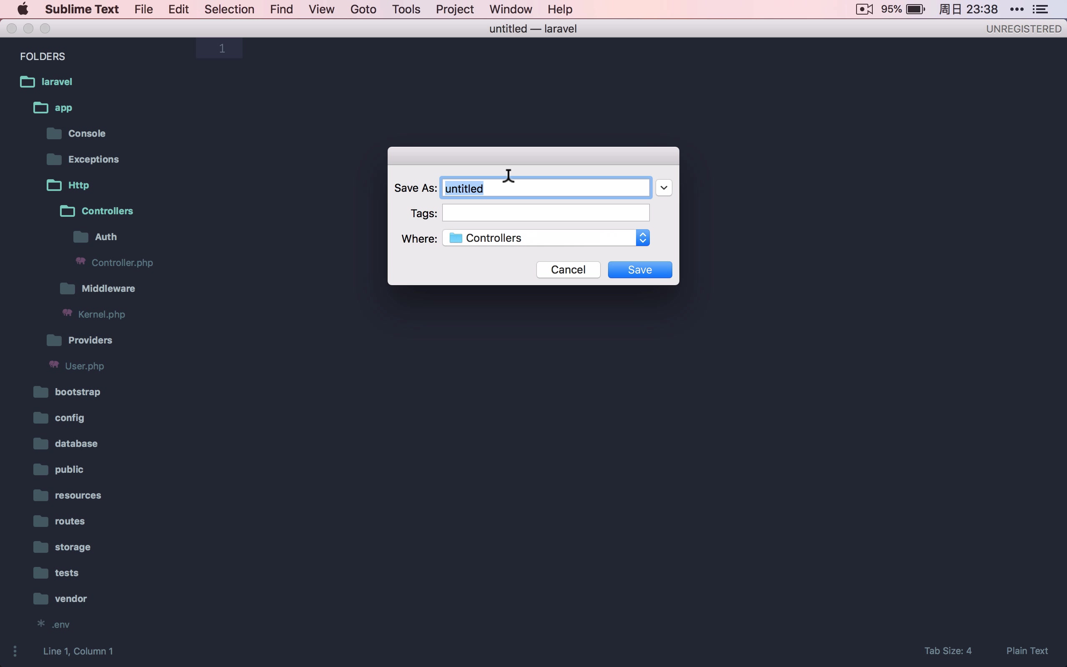The image size is (1067, 667).
Task: Expand the Controllers folder tree item
Action: pyautogui.click(x=107, y=210)
